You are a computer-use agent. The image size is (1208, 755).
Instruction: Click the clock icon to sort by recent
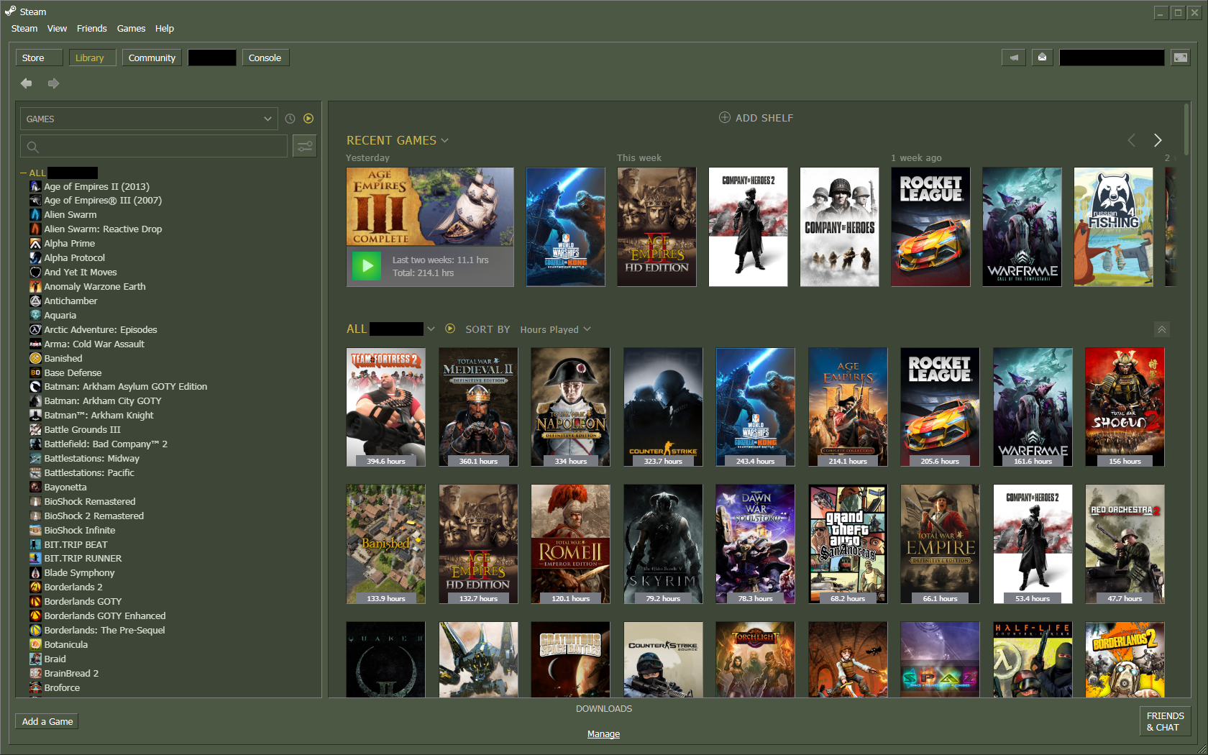click(290, 119)
